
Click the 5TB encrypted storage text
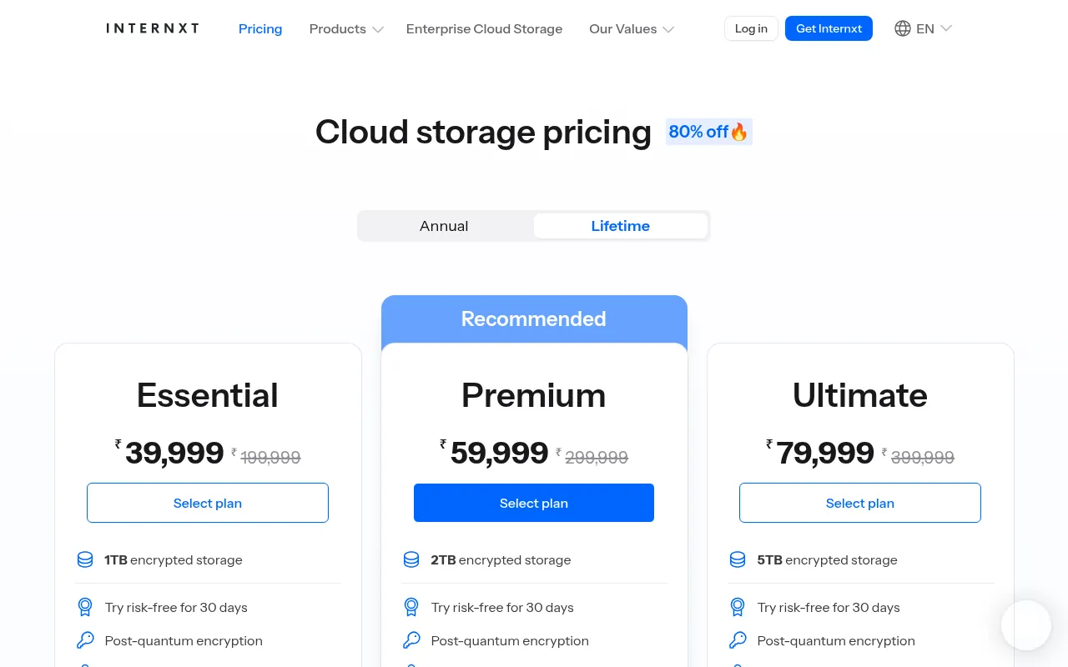click(827, 560)
